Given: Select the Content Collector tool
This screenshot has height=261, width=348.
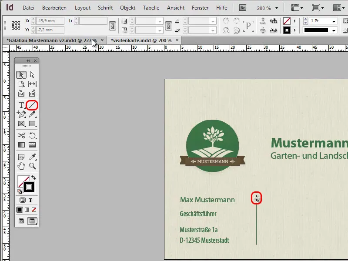Looking at the screenshot, I should coord(21,93).
